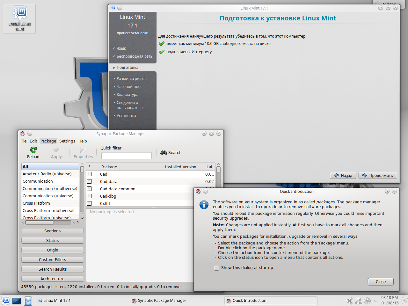Focus the Quick filter input field

click(126, 156)
